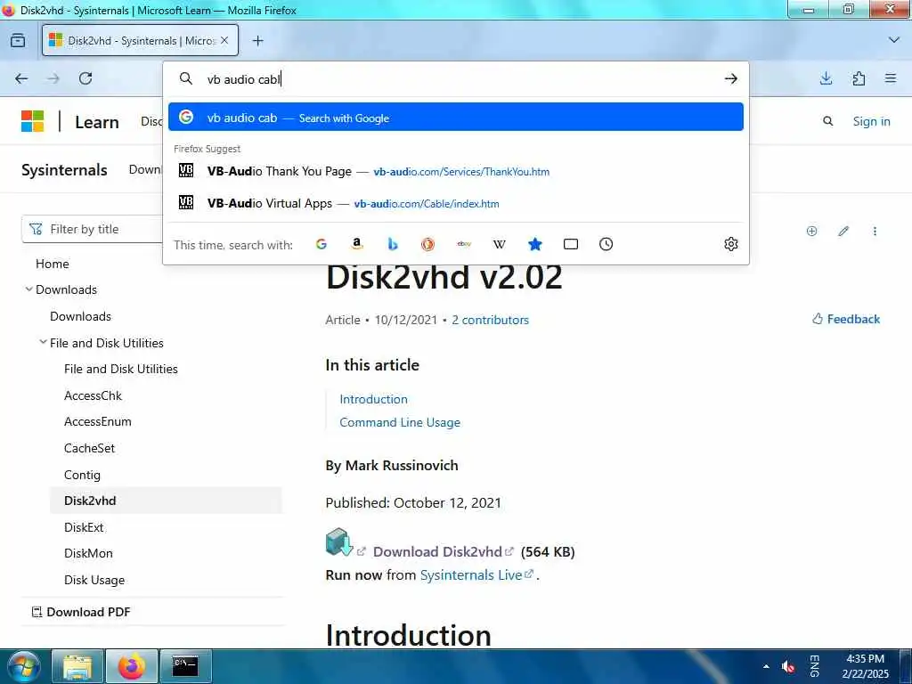Open the list all tabs chevron
The height and width of the screenshot is (684, 912).
[x=894, y=40]
